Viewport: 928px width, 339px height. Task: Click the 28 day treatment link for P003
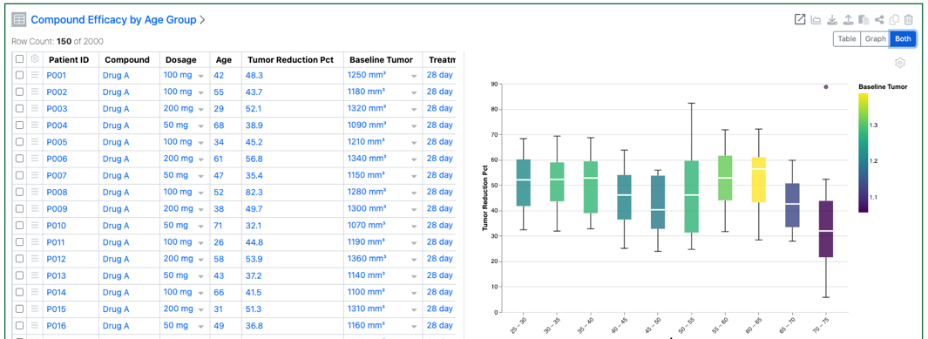pyautogui.click(x=440, y=108)
